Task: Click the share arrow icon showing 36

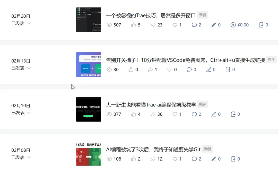Action: coord(153,114)
